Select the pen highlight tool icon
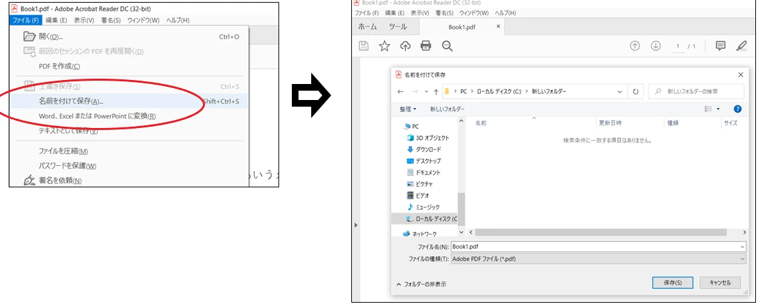760x306 pixels. [x=741, y=46]
